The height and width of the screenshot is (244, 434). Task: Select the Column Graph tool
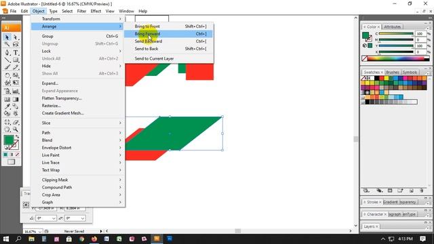tap(16, 91)
